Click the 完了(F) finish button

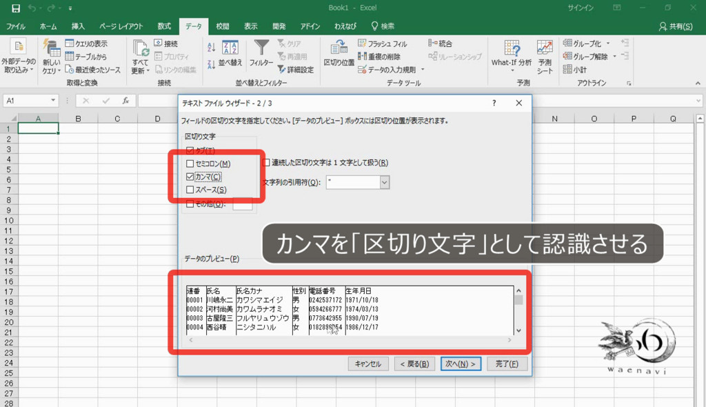[507, 364]
